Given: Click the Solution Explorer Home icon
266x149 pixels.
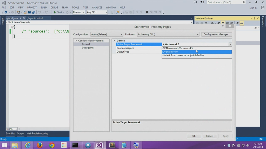Looking at the screenshot, I should 206,23.
